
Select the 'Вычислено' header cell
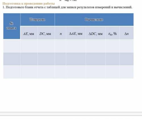click(94, 20)
